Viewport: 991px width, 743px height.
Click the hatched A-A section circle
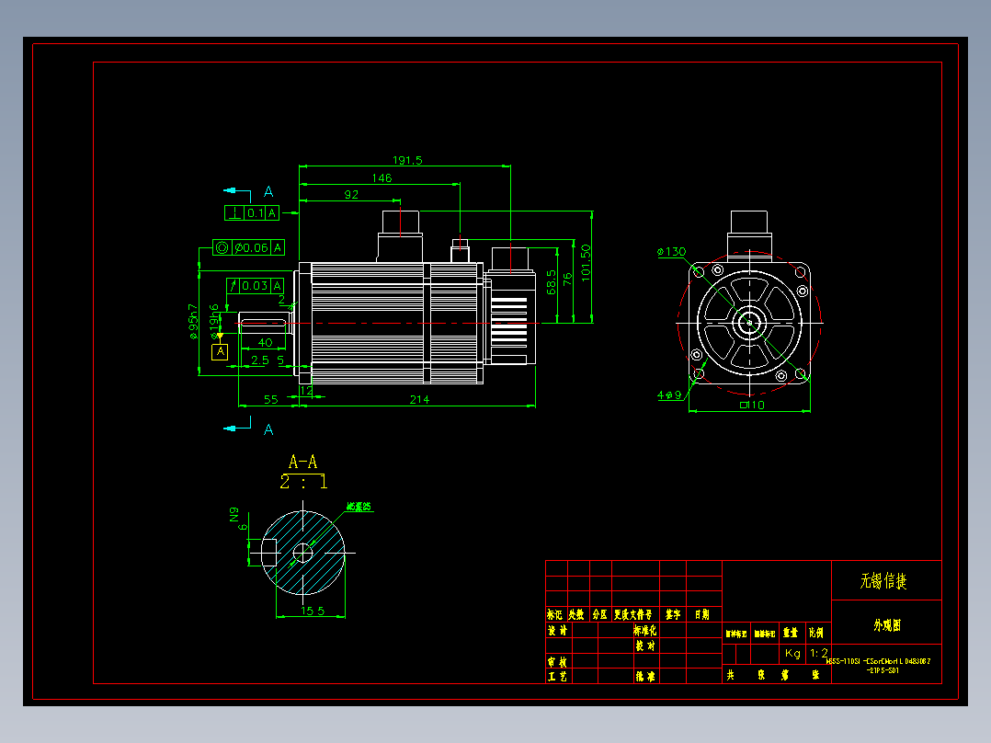pos(302,553)
